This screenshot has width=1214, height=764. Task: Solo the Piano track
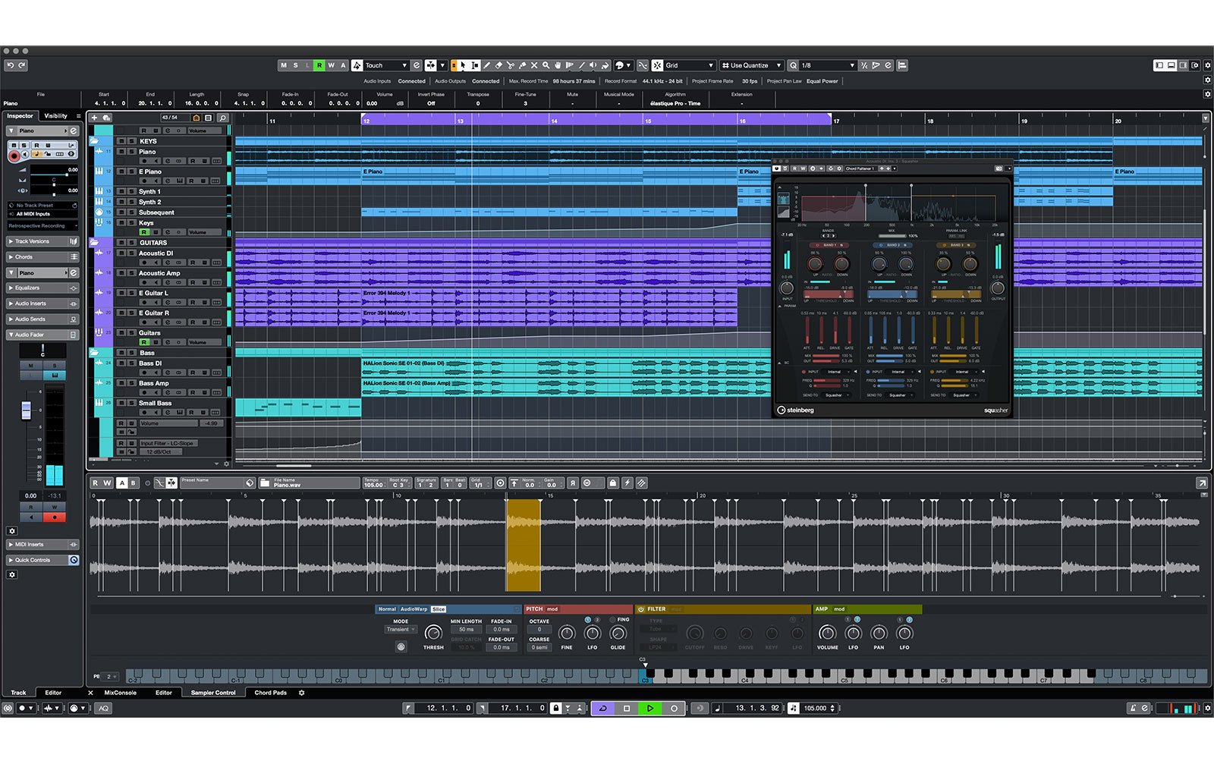tap(131, 152)
